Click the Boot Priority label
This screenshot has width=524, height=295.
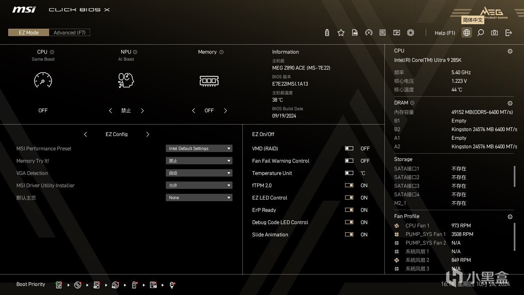coord(31,284)
